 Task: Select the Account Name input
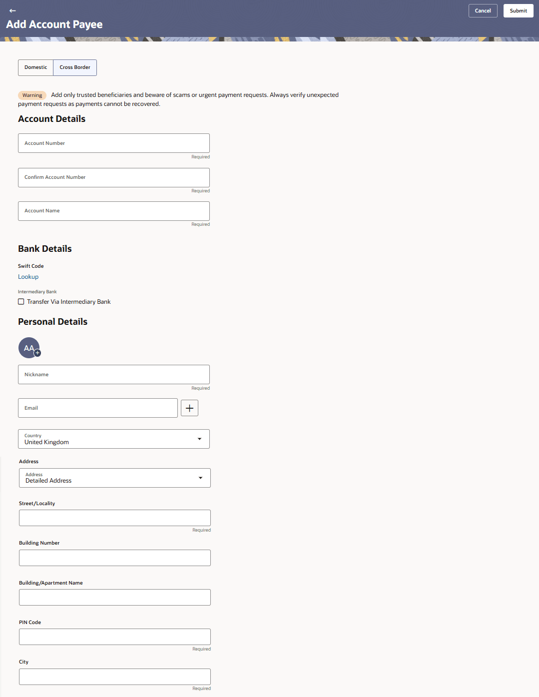114,211
